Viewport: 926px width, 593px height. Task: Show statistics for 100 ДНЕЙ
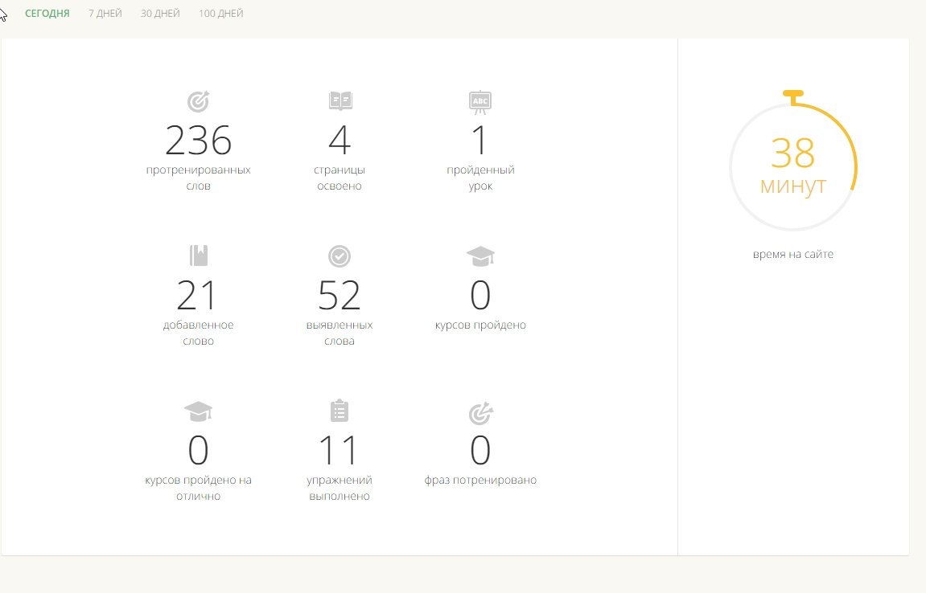coord(221,14)
